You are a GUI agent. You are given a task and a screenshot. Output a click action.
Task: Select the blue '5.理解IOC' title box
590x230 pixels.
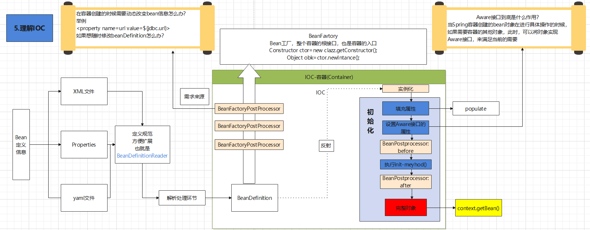29,28
